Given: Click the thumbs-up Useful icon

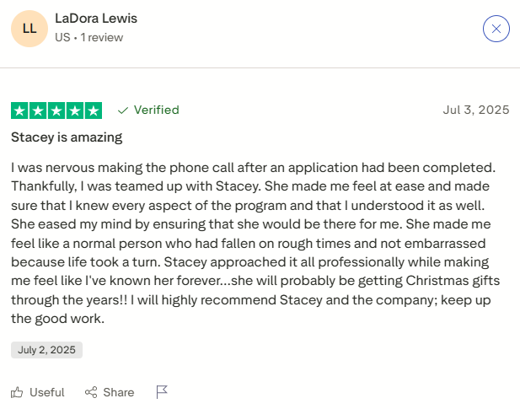Looking at the screenshot, I should tap(18, 392).
